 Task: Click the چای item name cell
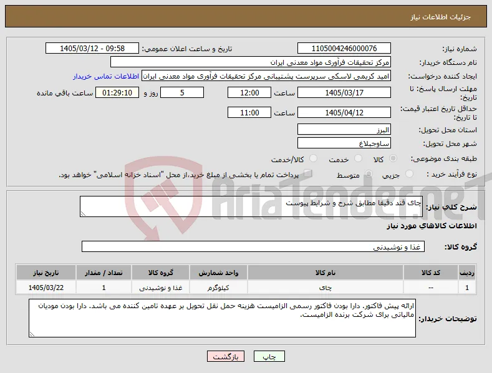(326, 288)
